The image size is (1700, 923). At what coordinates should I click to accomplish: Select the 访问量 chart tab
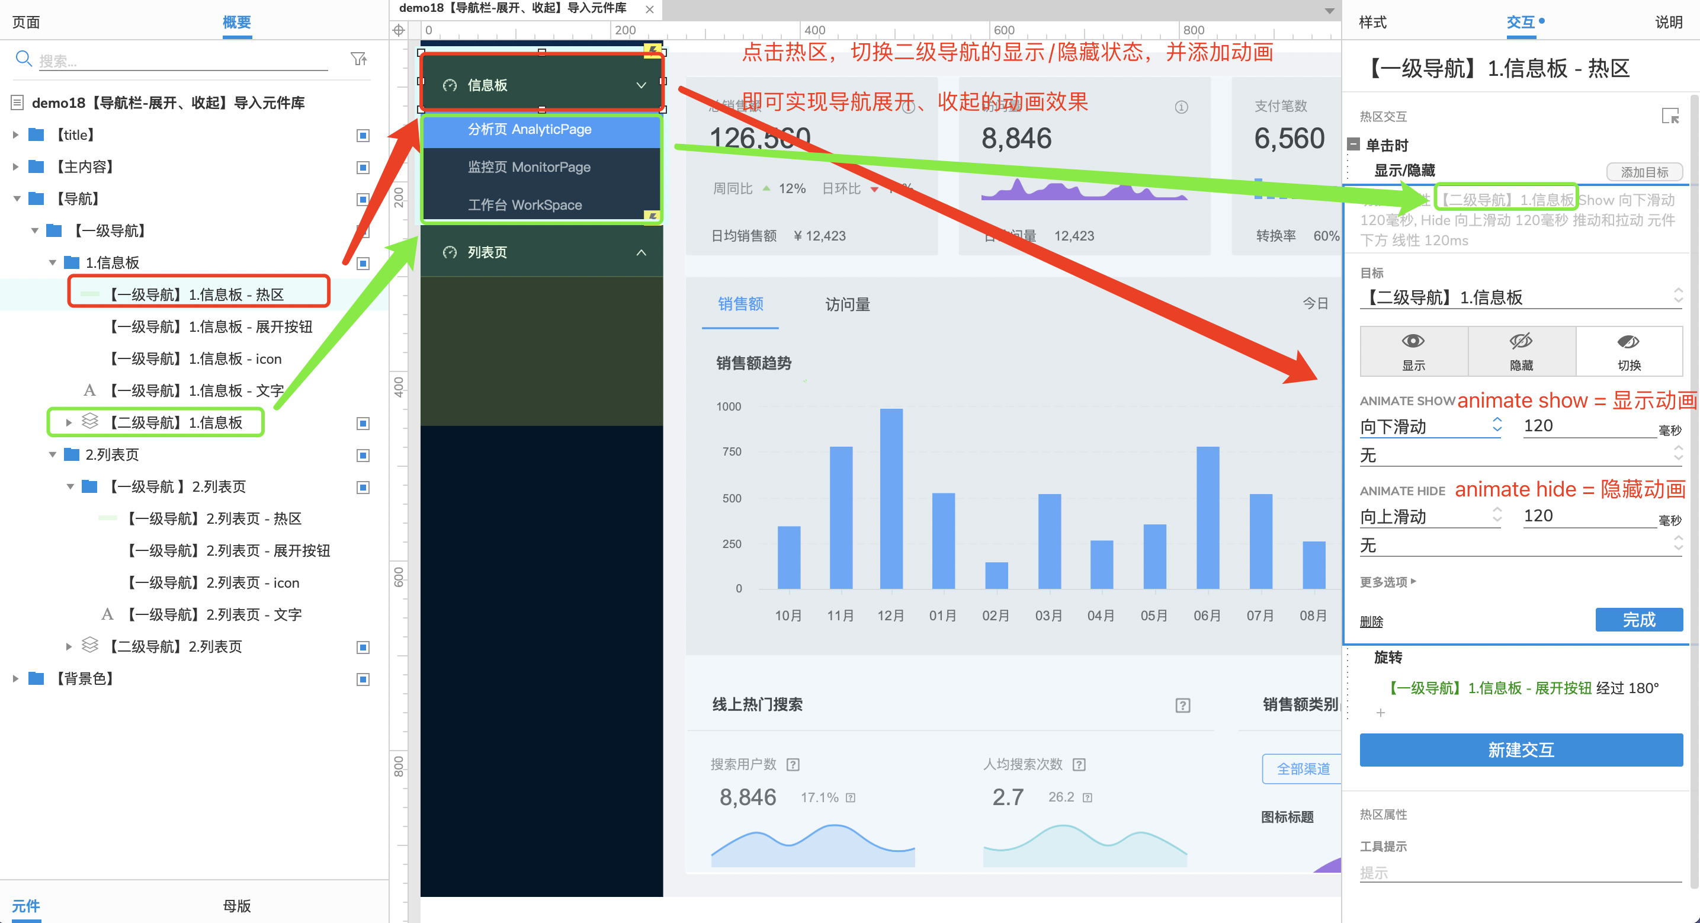pyautogui.click(x=848, y=305)
